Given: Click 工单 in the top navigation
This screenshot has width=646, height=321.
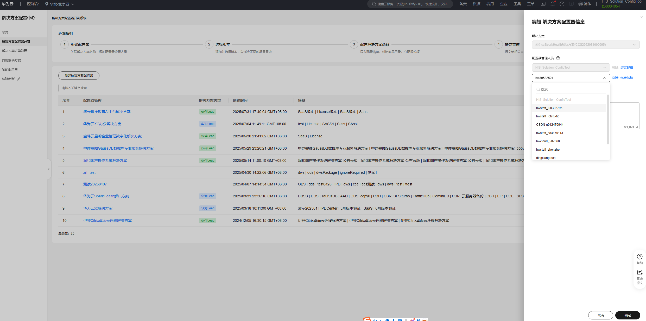Looking at the screenshot, I should coord(531,4).
